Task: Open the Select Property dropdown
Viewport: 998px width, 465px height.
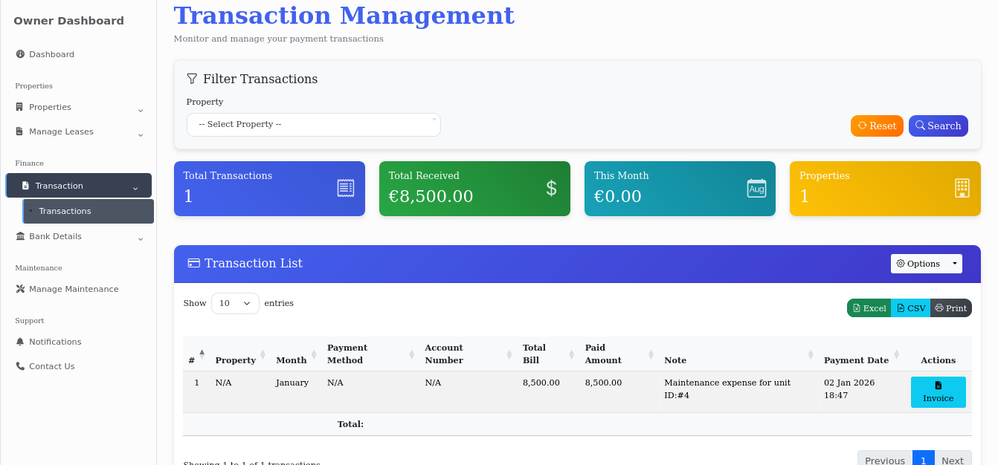Action: [313, 124]
